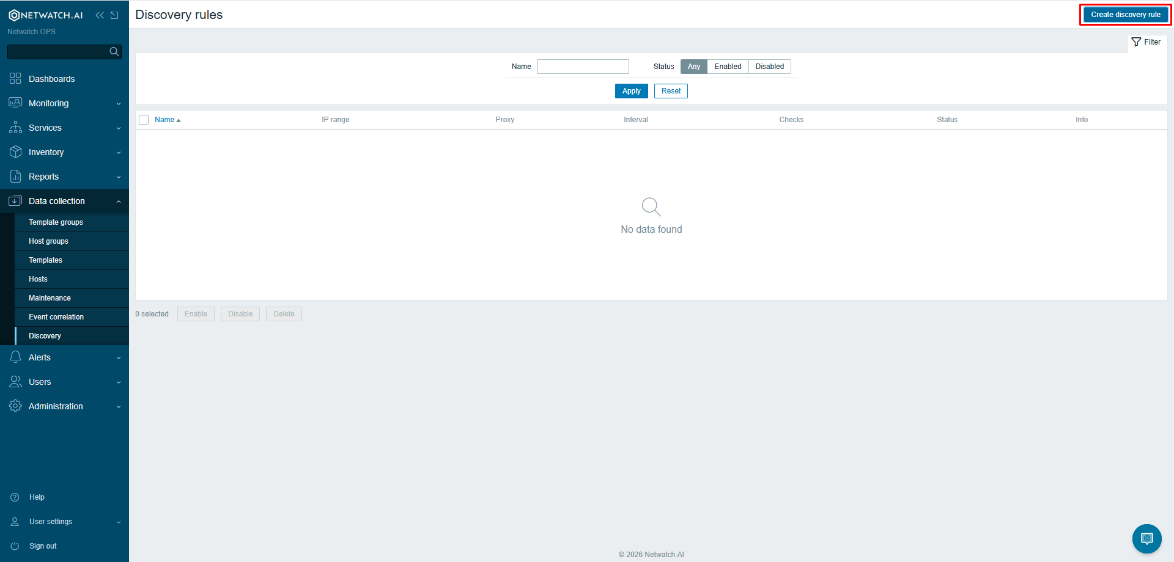Image resolution: width=1174 pixels, height=562 pixels.
Task: Open Host groups submenu item
Action: pyautogui.click(x=72, y=241)
